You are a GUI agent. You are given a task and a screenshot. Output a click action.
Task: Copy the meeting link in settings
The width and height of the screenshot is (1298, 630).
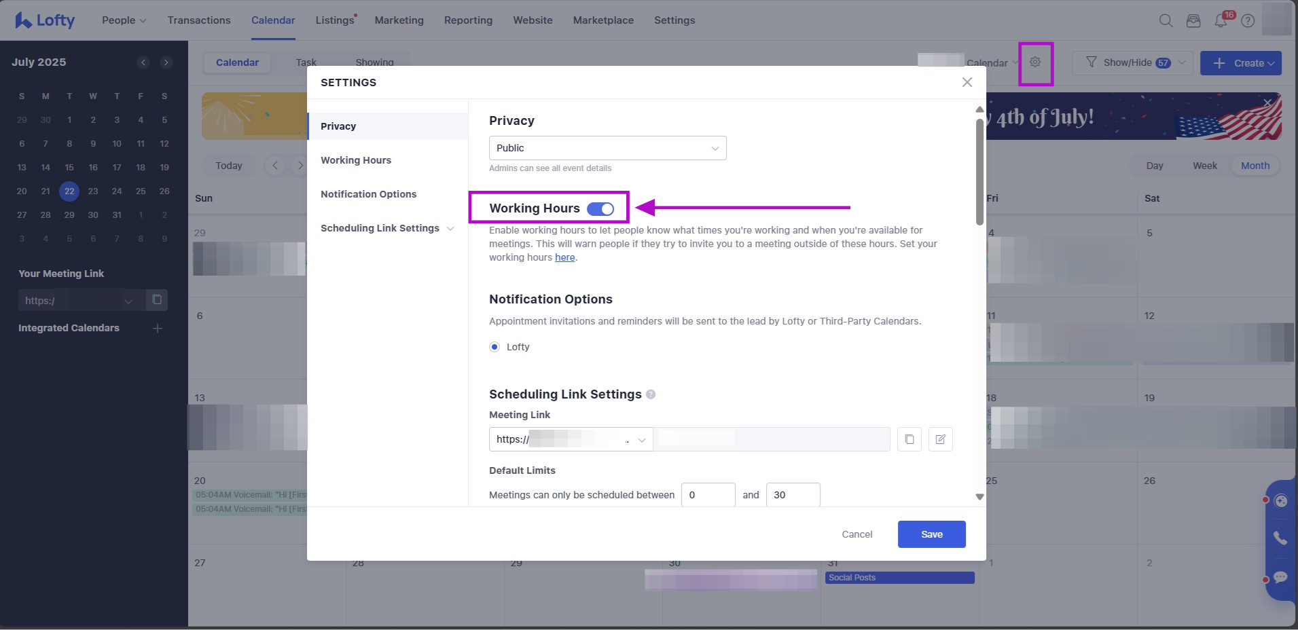click(909, 439)
